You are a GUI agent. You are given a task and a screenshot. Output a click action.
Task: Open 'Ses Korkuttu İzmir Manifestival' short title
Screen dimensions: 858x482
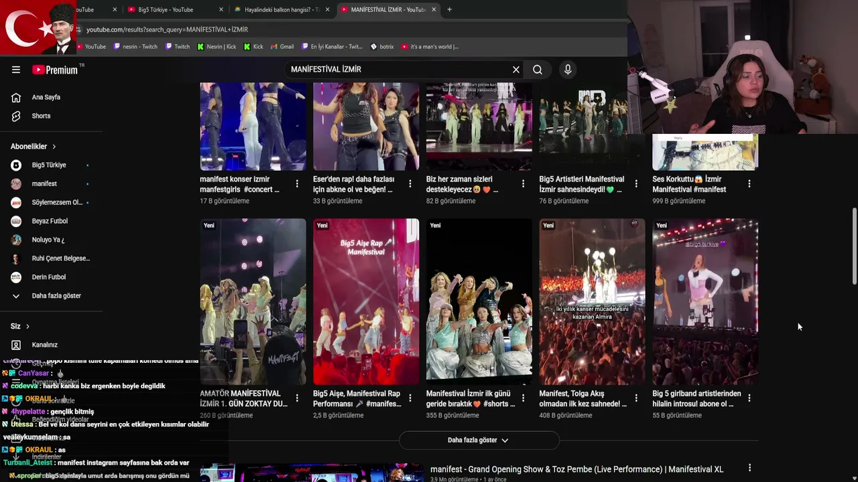tap(689, 184)
